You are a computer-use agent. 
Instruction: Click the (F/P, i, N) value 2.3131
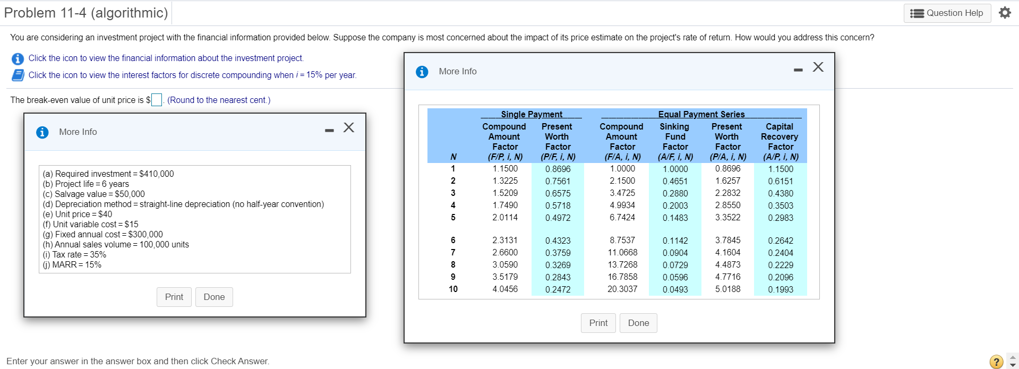coord(505,240)
